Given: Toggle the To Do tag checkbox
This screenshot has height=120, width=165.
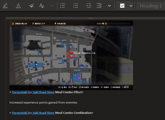Looking at the screenshot, I should [122, 6].
